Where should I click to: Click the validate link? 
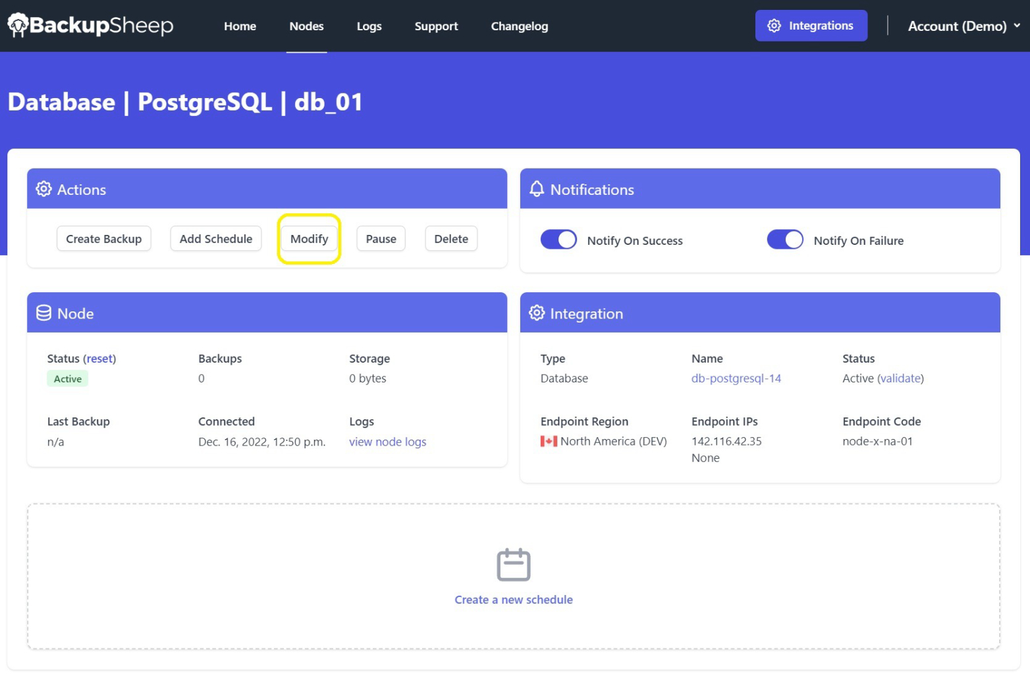pyautogui.click(x=900, y=378)
